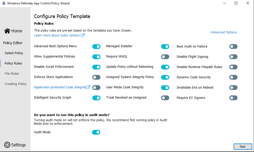
Task: Click external link icon beside Learn more
Action: (x=83, y=35)
